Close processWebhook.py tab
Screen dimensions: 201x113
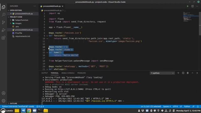62,6
